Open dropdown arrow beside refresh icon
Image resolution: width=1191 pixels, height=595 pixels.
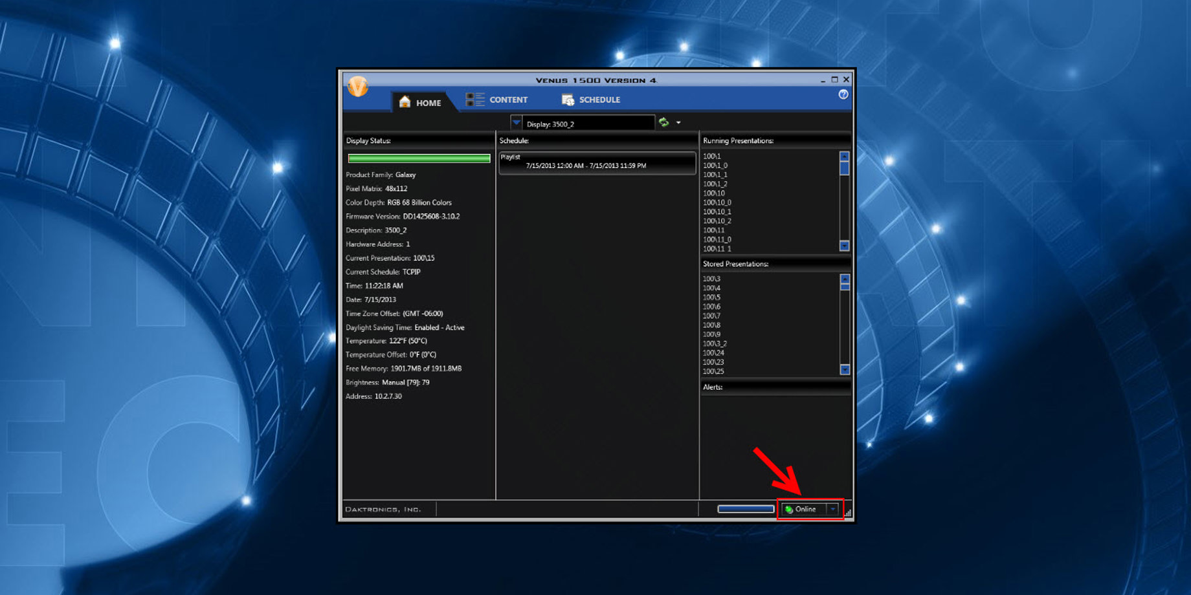pyautogui.click(x=678, y=122)
